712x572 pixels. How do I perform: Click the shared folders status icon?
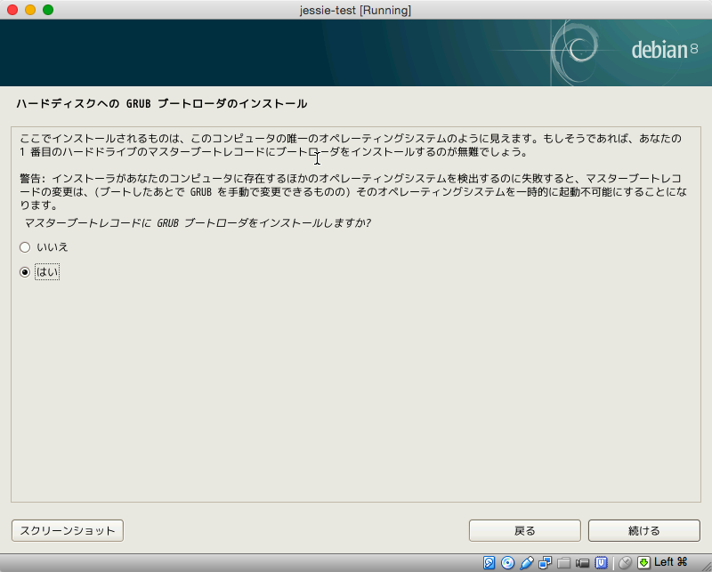[x=563, y=562]
